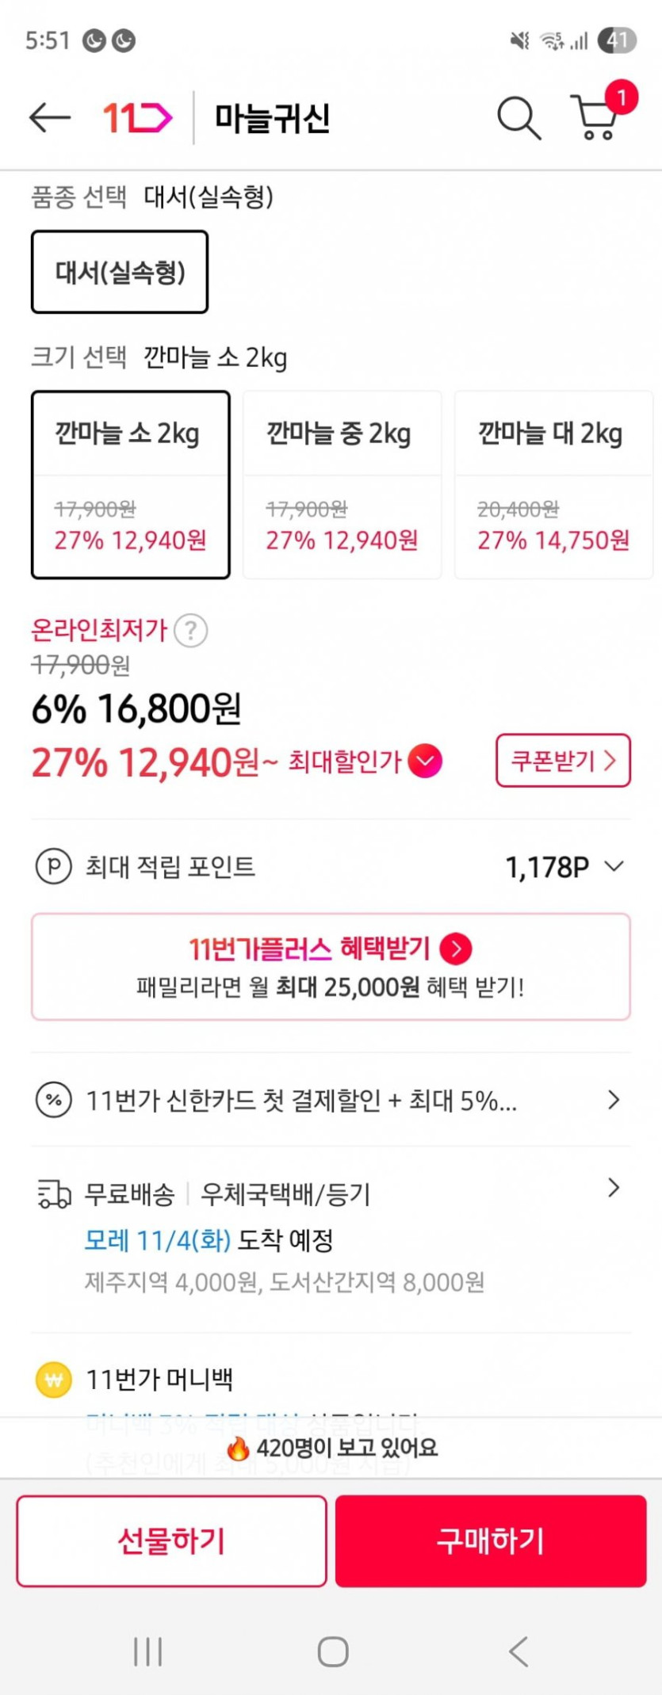Tap the back arrow in the header
This screenshot has width=662, height=1695.
pos(49,118)
